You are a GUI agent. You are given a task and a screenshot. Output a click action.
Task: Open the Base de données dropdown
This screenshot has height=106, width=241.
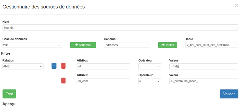(32, 45)
